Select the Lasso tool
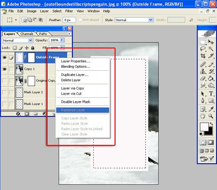217x190 pixels. pos(203,49)
